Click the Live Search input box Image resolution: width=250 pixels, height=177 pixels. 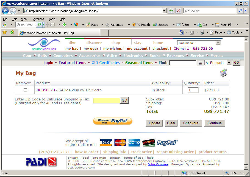pyautogui.click(x=210, y=11)
